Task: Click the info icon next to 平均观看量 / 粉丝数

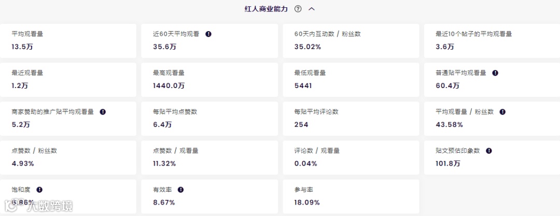Action: point(502,112)
